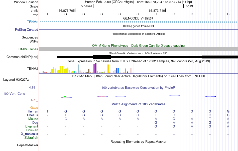Click the green PhyloP conservation bar near G
The image size is (238, 151).
click(65, 96)
